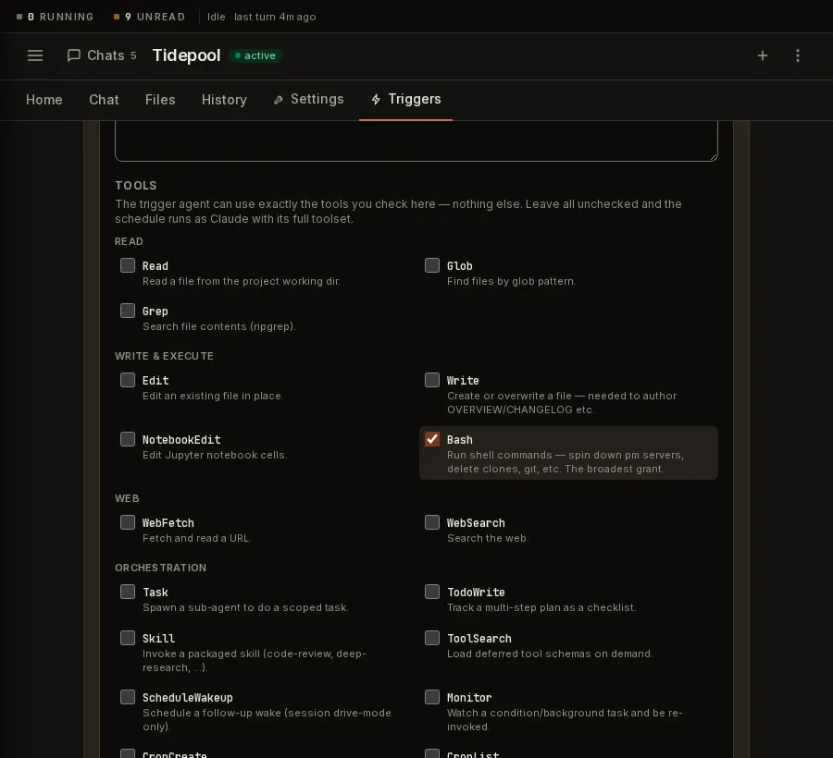This screenshot has width=833, height=758.
Task: Click the 'Read a file from the project working dir.' text
Action: [242, 281]
